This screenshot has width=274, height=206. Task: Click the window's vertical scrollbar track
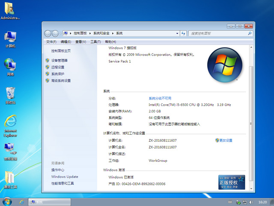coord(251,129)
